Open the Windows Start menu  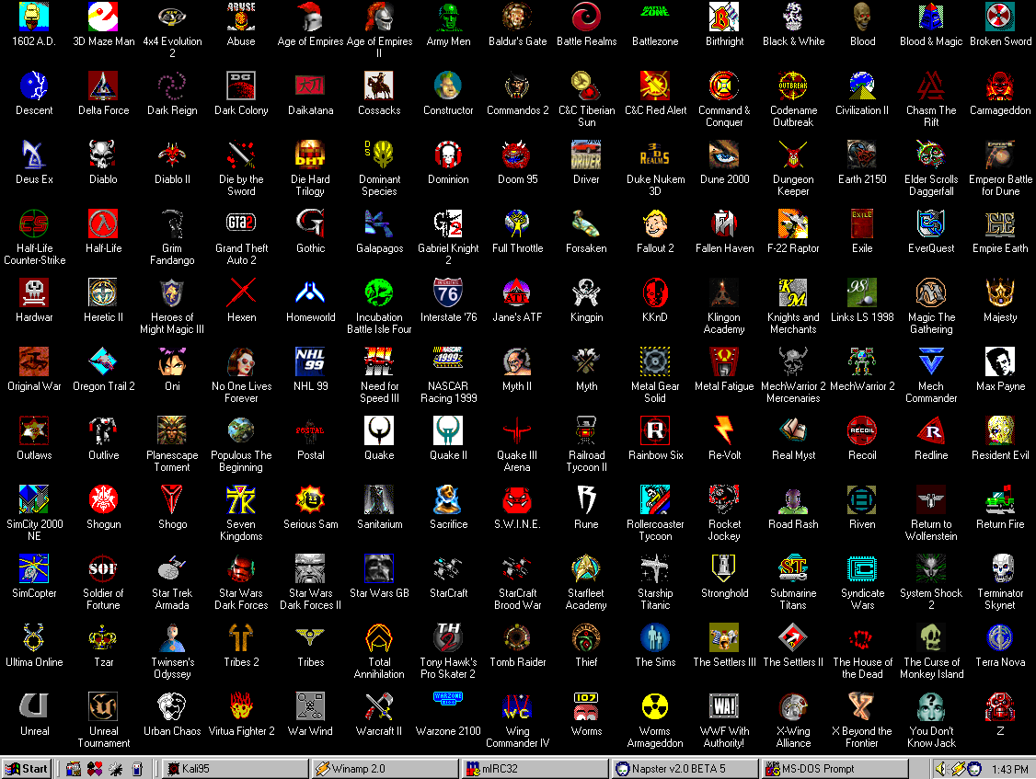click(x=27, y=769)
